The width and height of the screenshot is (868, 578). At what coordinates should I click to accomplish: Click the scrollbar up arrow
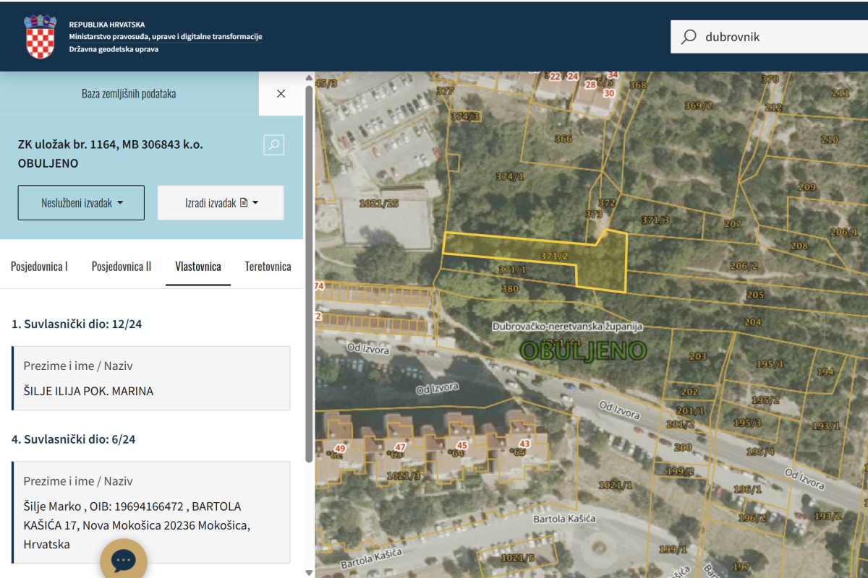click(309, 77)
